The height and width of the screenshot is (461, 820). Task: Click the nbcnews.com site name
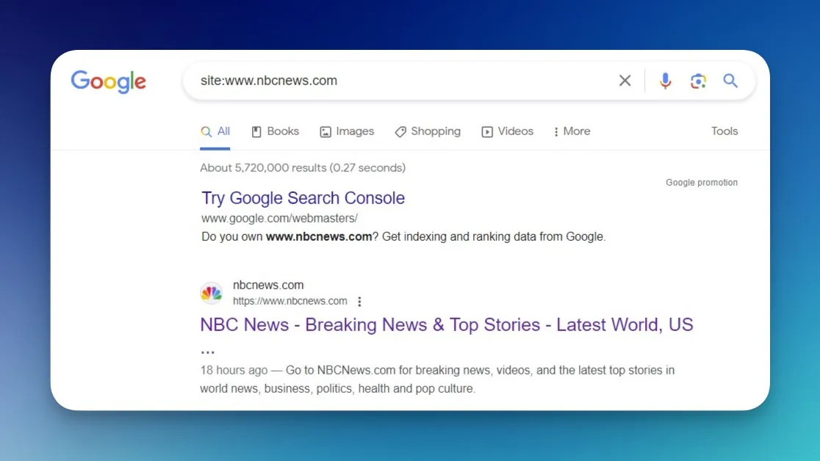[268, 286]
